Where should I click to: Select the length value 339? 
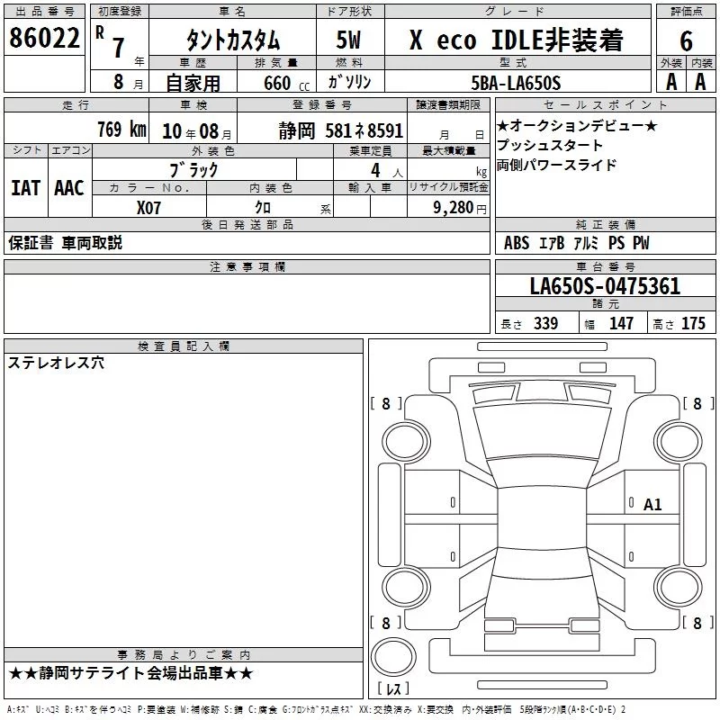pos(545,323)
